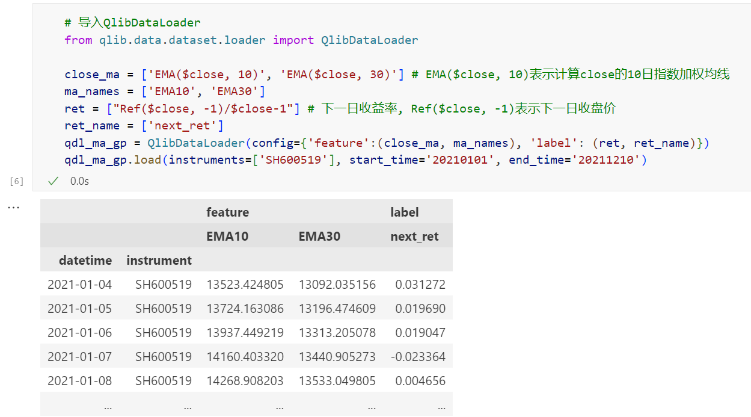Image resolution: width=751 pixels, height=417 pixels.
Task: Select the EMA30 column header
Action: pos(319,236)
